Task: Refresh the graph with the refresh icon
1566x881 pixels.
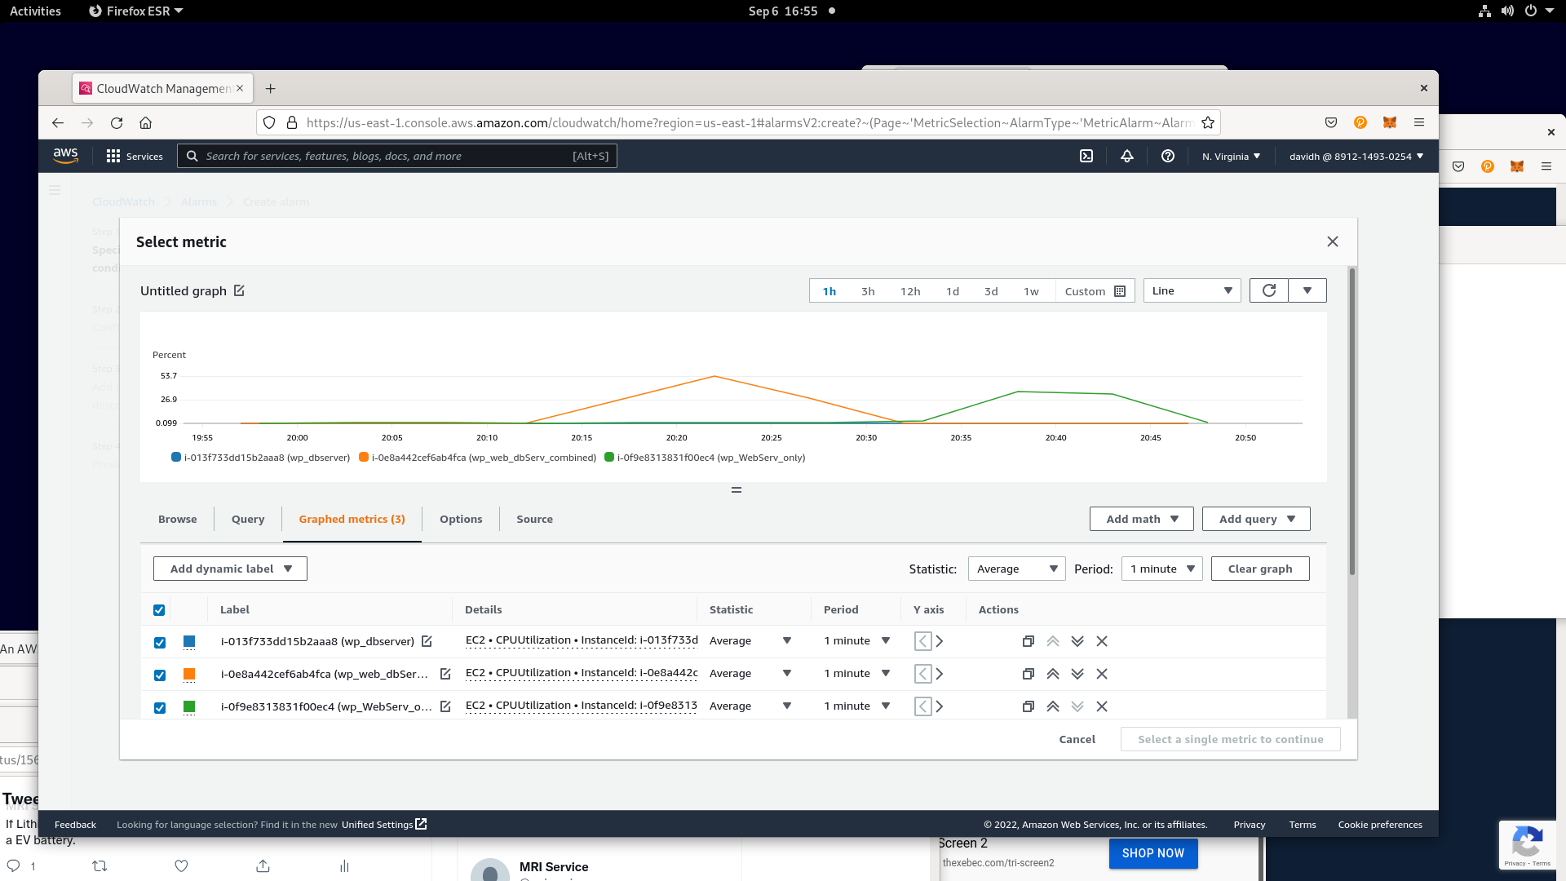Action: click(1268, 290)
